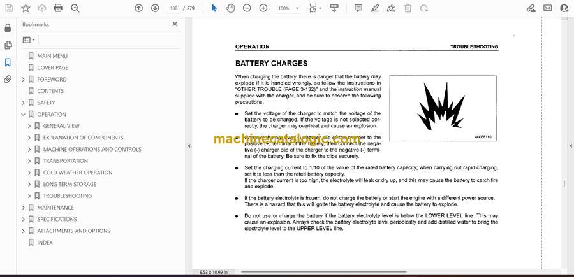The height and width of the screenshot is (277, 574).
Task: Zoom out with minus button
Action: point(247,8)
